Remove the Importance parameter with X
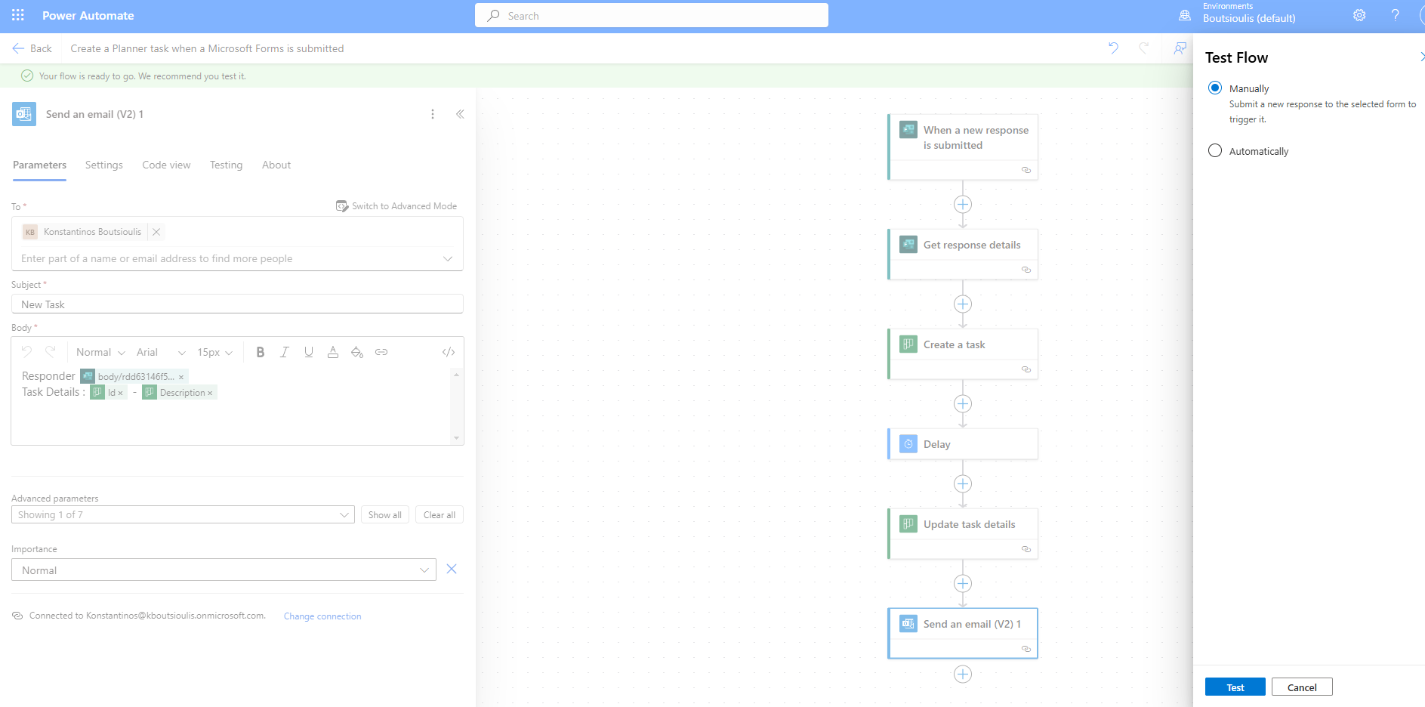1425x707 pixels. tap(452, 569)
